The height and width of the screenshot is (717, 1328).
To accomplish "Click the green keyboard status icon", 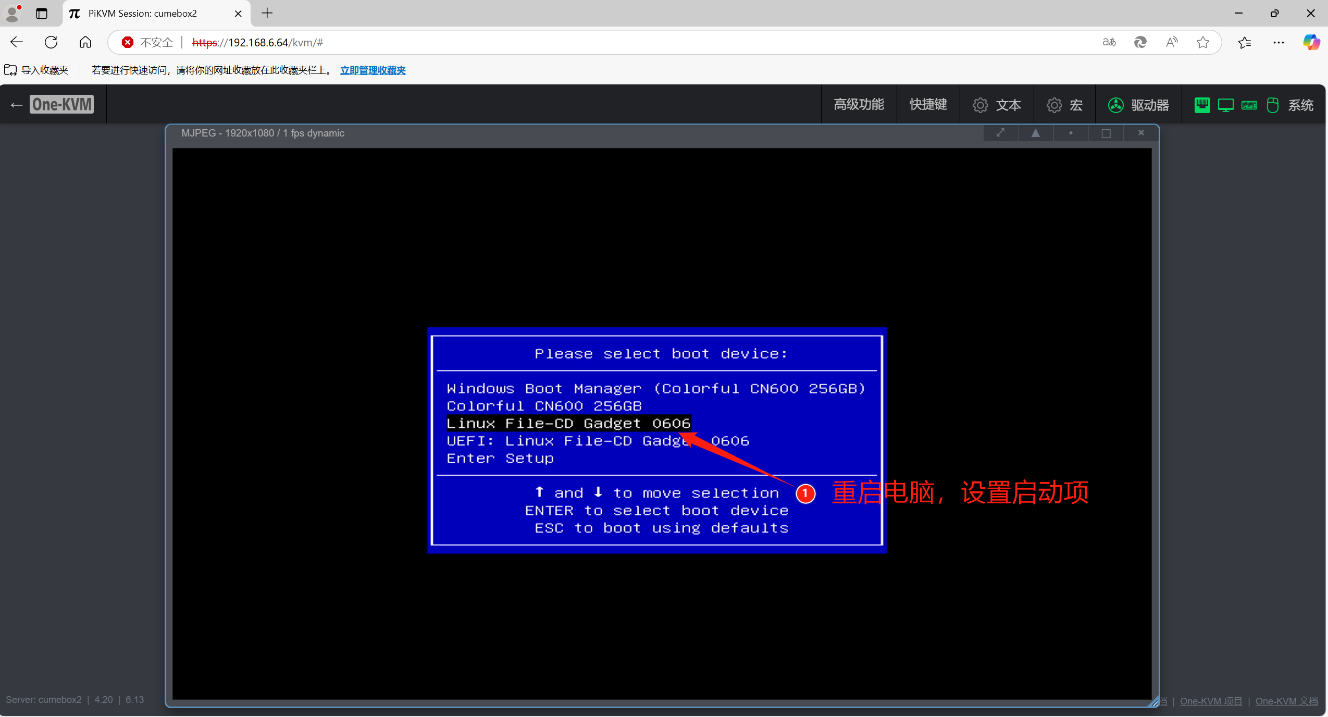I will (1249, 105).
